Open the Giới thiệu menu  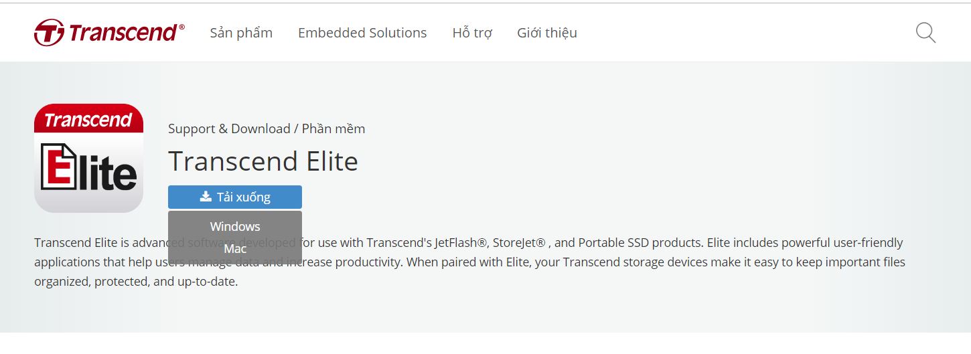547,33
